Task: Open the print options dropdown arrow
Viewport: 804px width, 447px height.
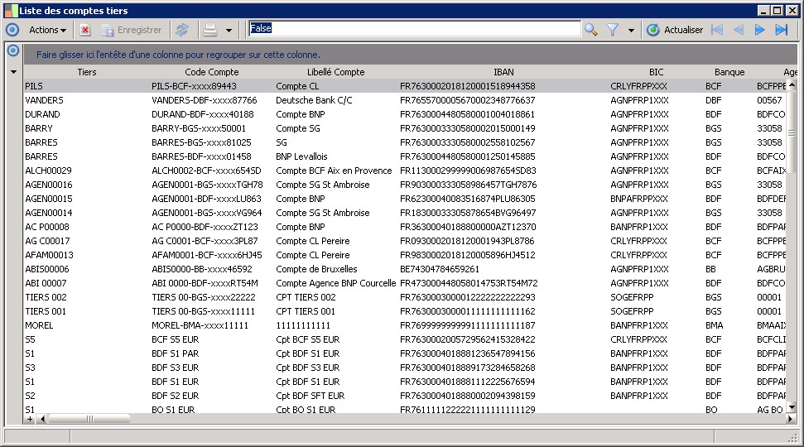Action: pos(229,31)
